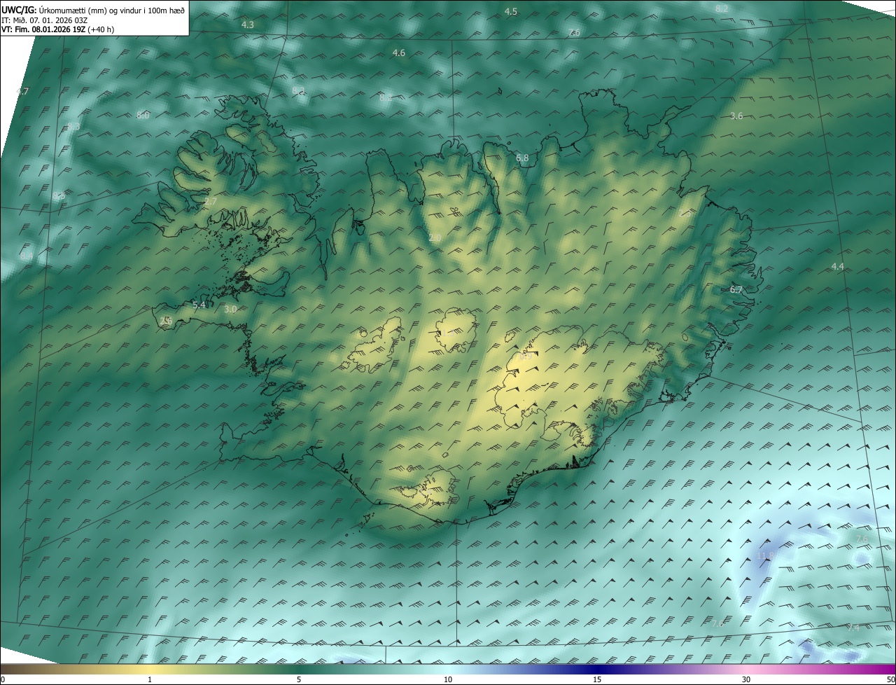Click the color scale tick label 10
The width and height of the screenshot is (896, 685).
448,680
